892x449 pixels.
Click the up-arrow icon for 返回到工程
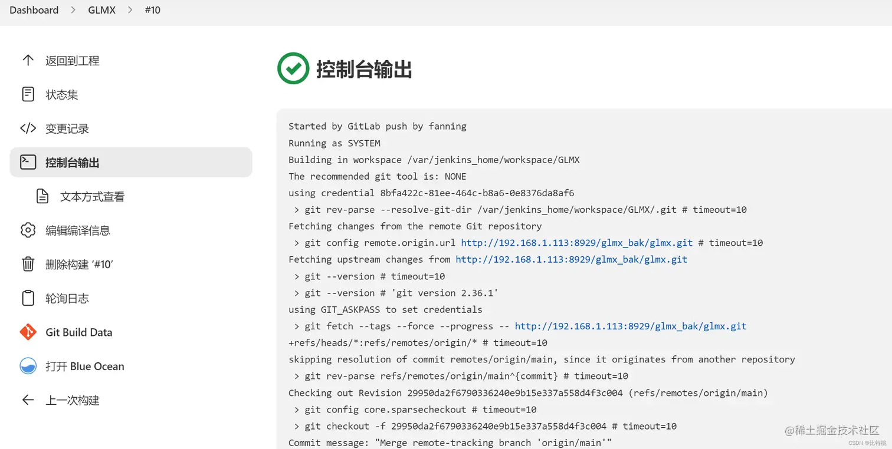[x=28, y=60]
